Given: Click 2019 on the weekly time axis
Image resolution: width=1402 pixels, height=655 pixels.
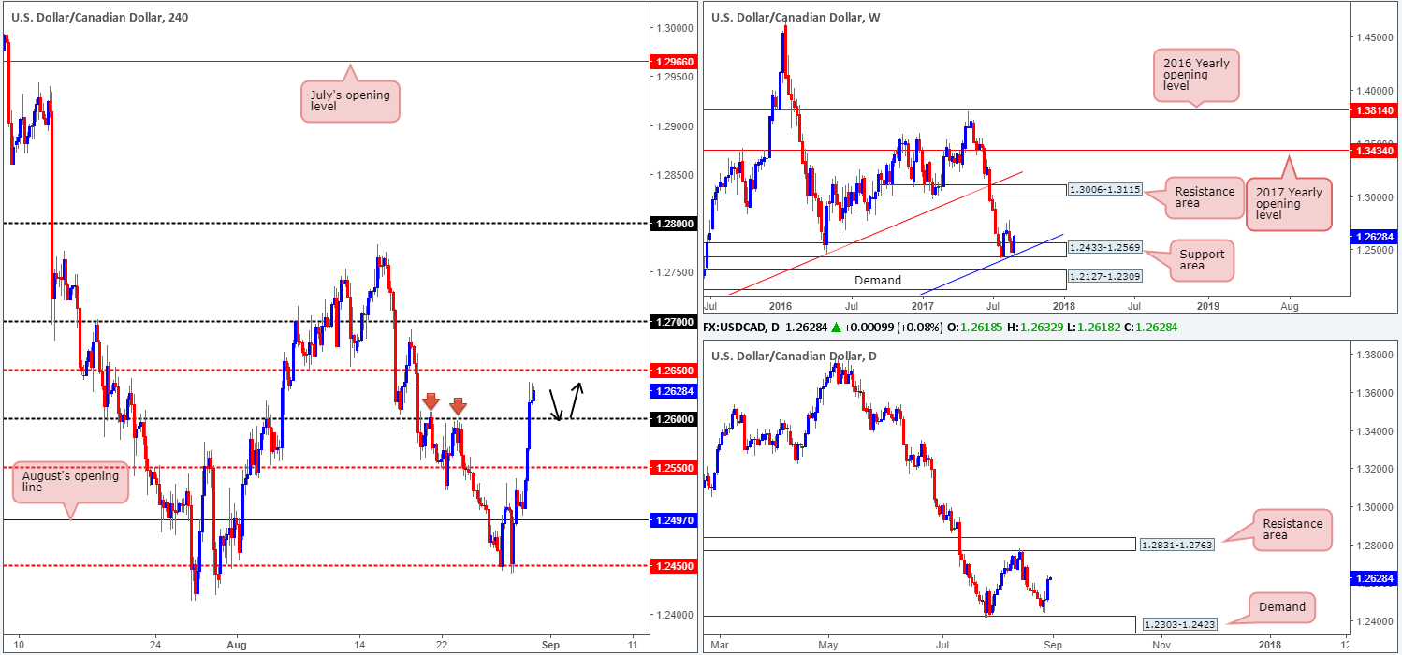Looking at the screenshot, I should [1207, 305].
